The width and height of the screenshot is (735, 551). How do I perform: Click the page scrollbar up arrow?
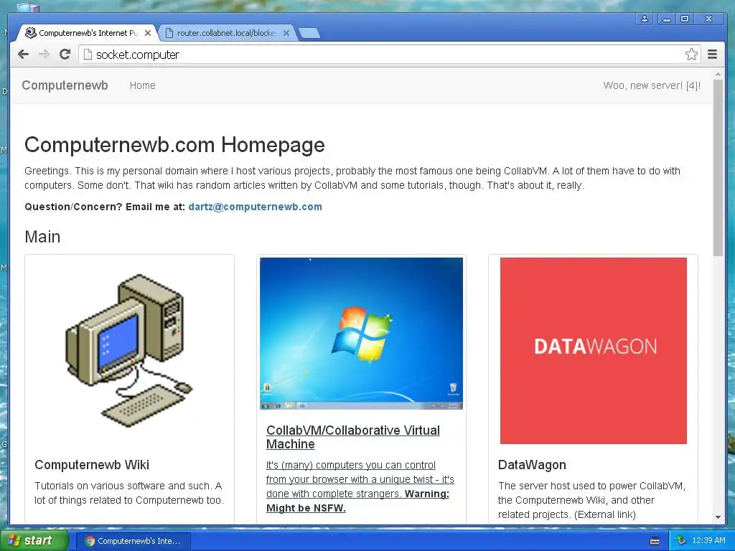[x=718, y=74]
